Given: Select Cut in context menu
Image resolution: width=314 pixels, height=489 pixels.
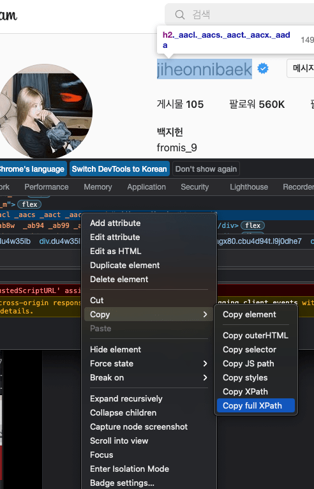Looking at the screenshot, I should pyautogui.click(x=149, y=300).
